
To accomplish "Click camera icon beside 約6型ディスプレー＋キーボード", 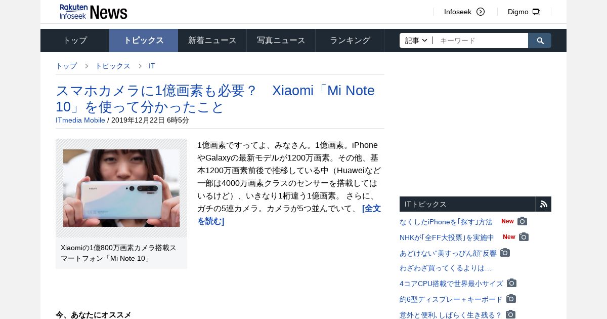I will pos(511,299).
